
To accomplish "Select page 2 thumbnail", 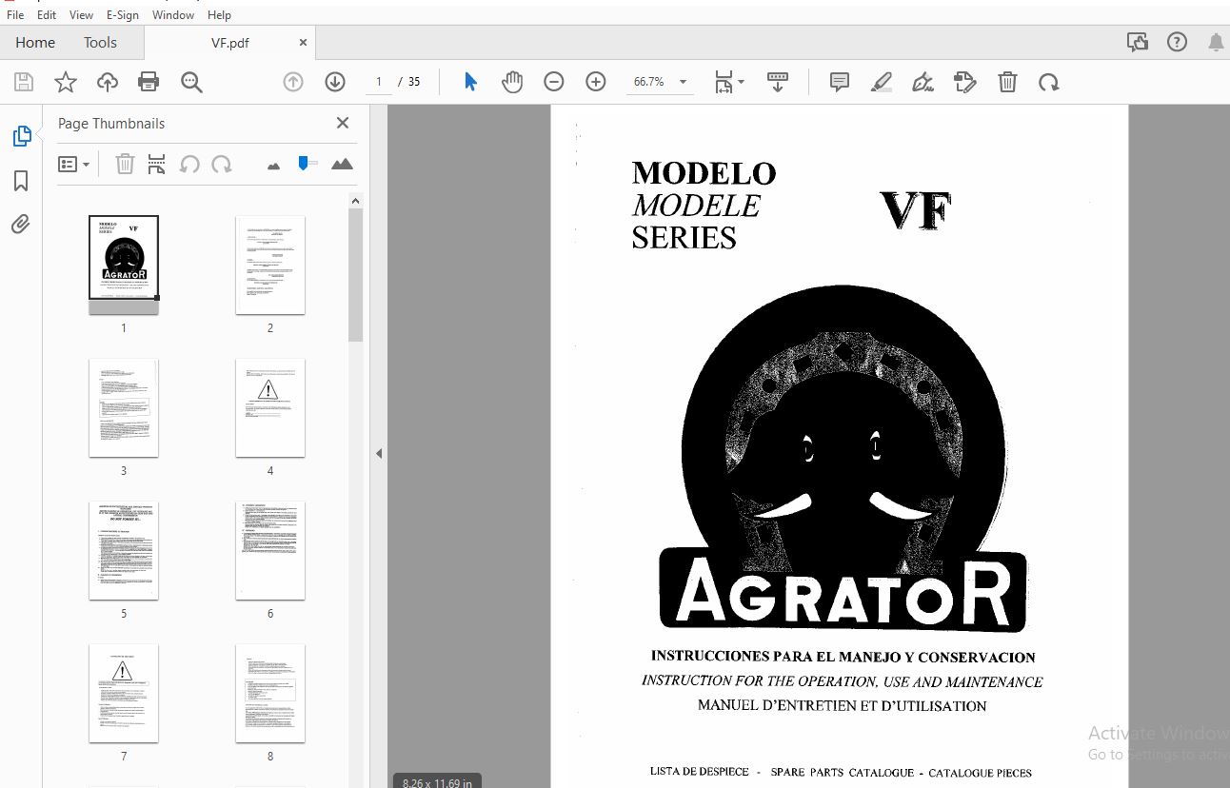I will [x=270, y=265].
